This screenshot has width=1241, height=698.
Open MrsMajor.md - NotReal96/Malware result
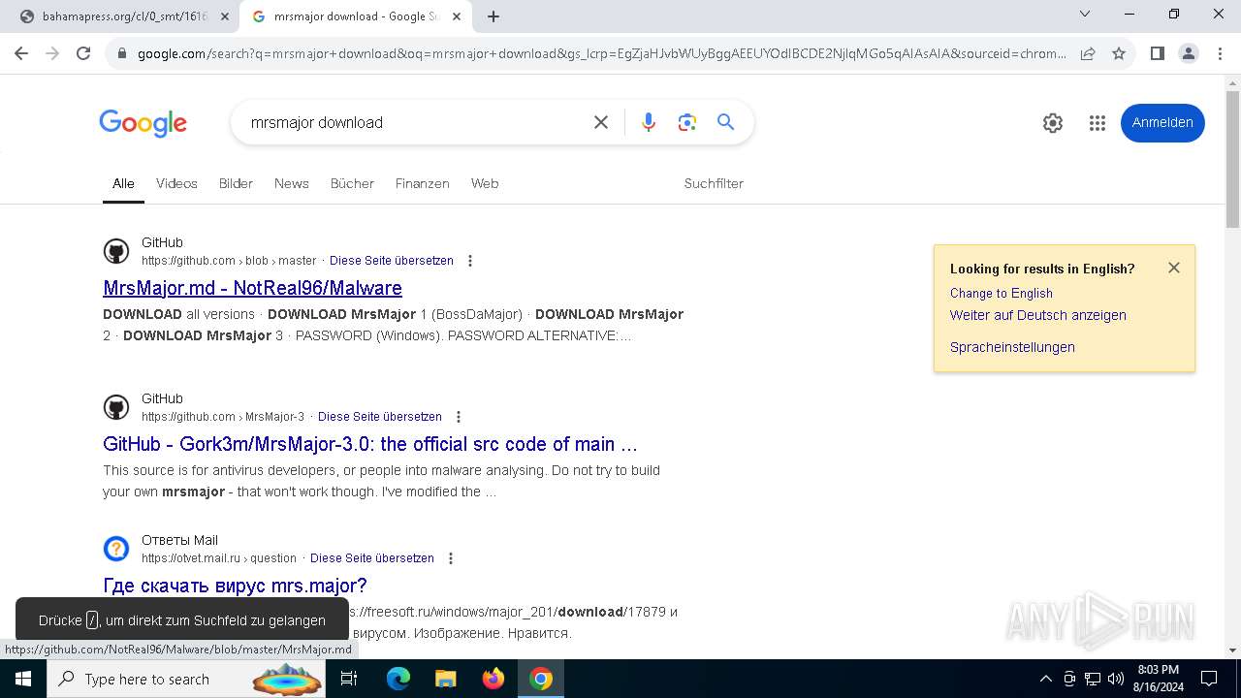252,288
